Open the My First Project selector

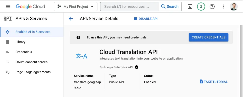tap(76, 7)
